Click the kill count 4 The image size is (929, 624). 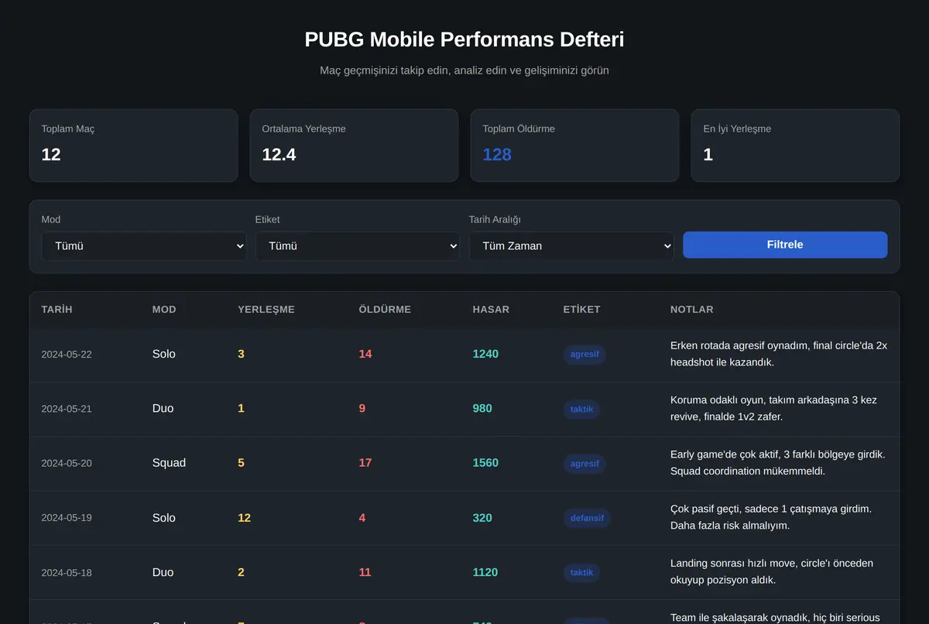point(362,517)
